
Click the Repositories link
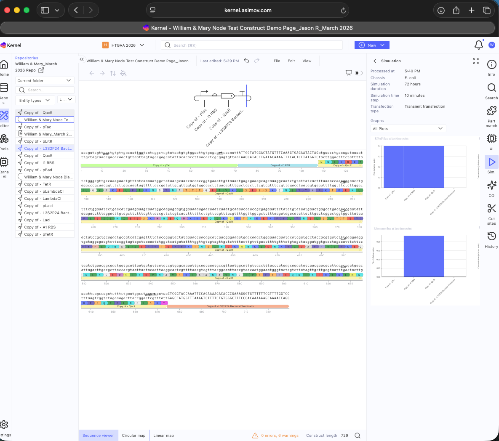click(x=27, y=58)
